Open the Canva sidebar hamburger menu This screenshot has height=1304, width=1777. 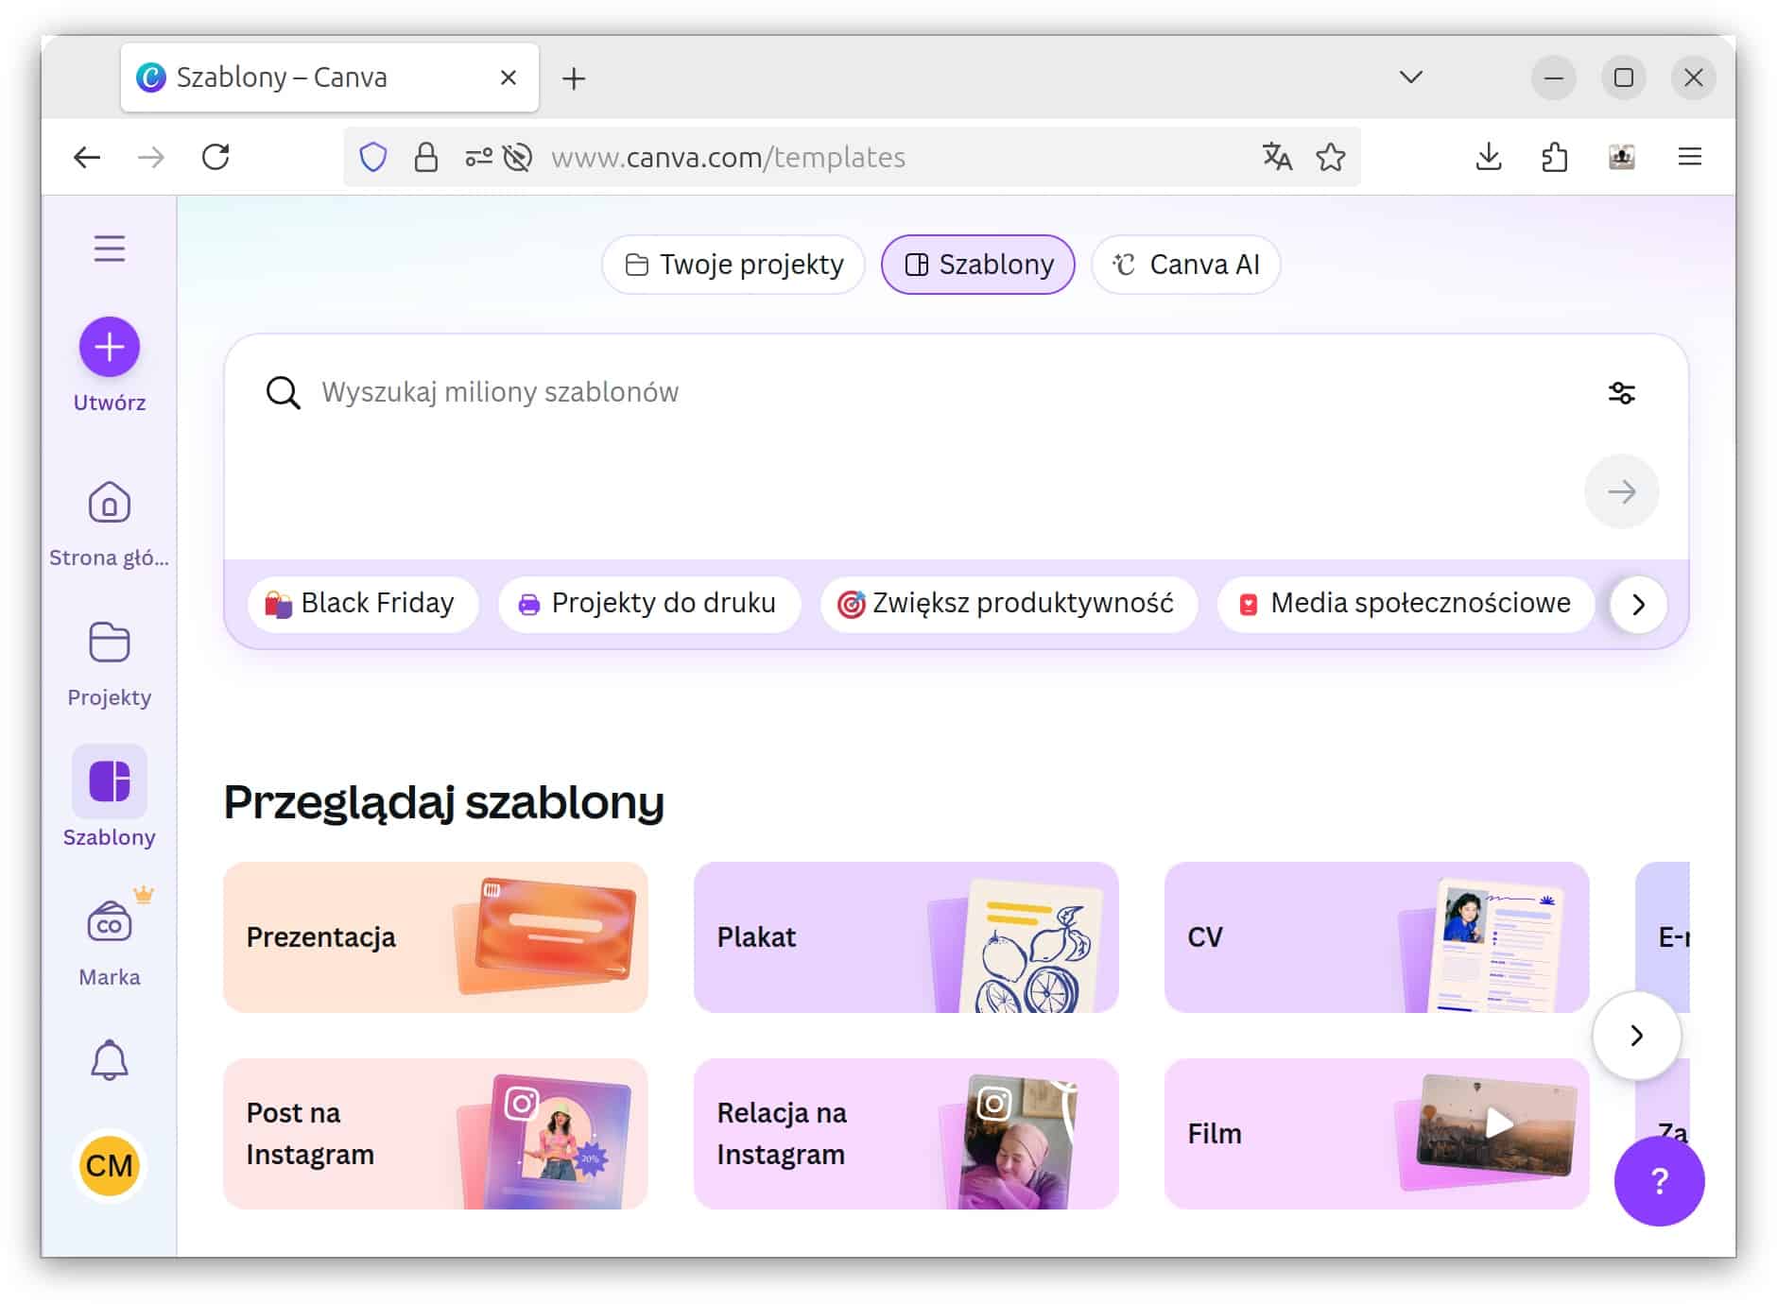110,249
